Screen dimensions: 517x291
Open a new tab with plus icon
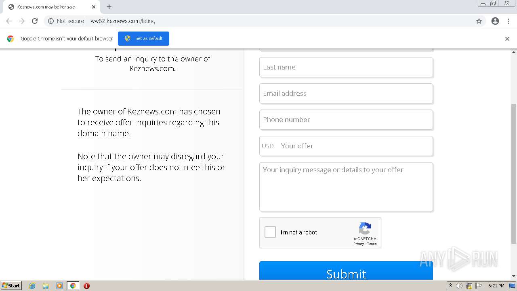click(x=109, y=7)
